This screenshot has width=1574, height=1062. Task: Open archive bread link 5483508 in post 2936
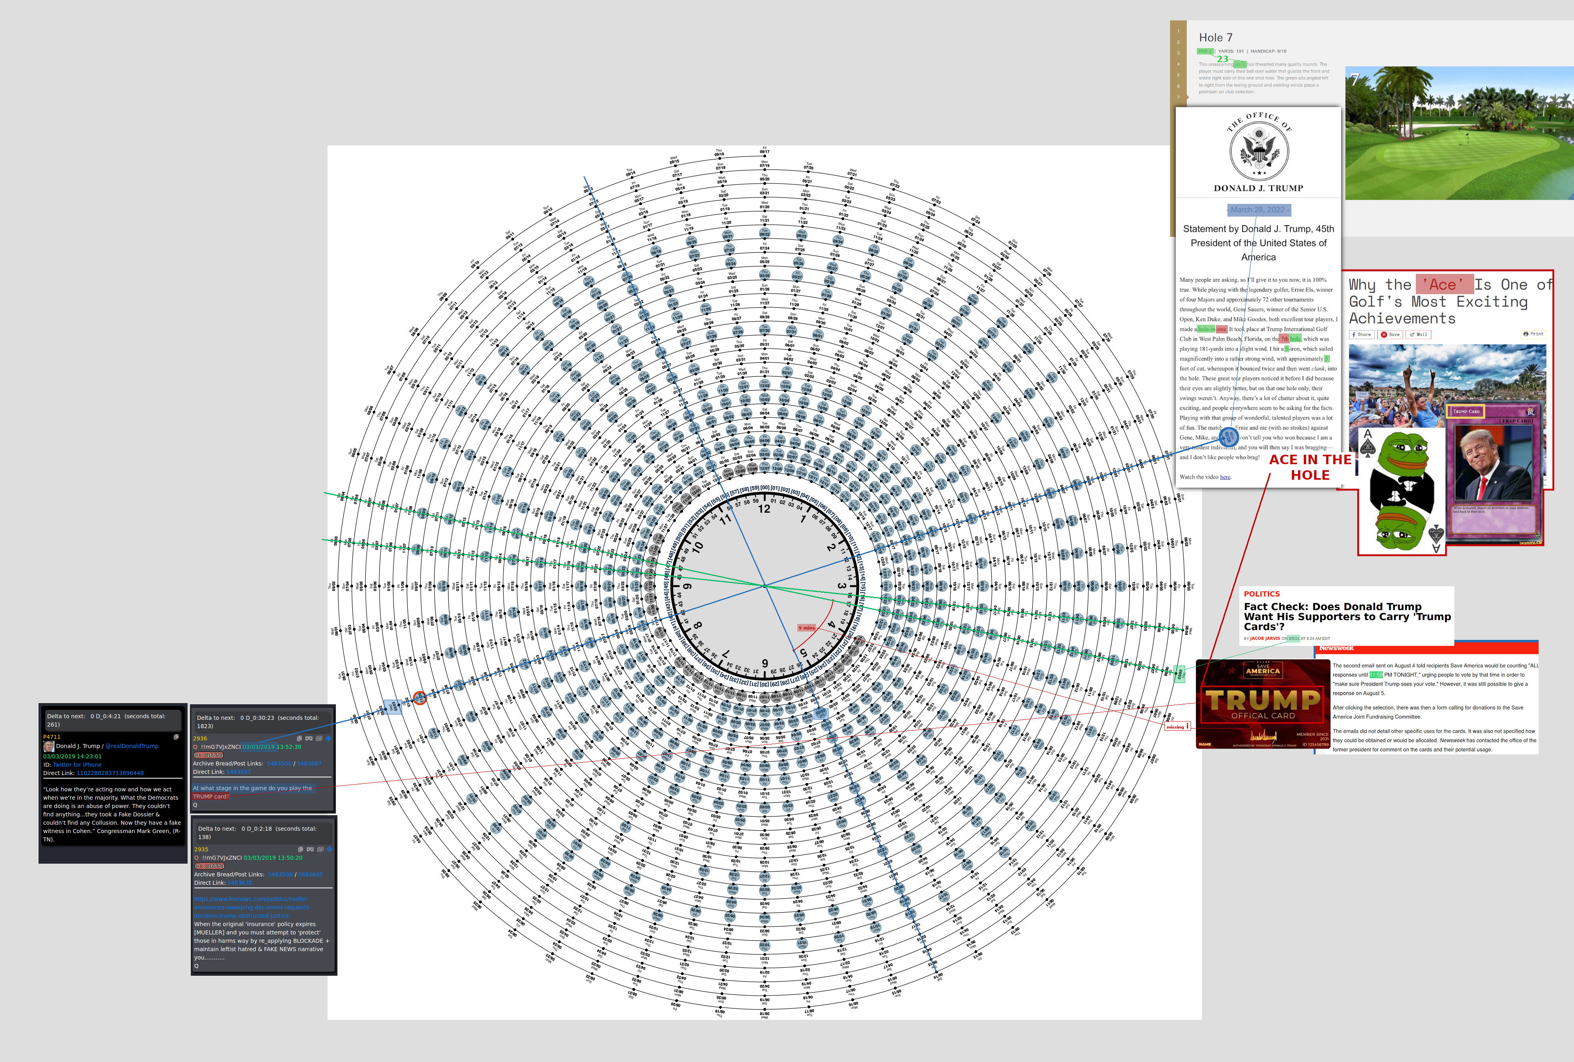279,763
